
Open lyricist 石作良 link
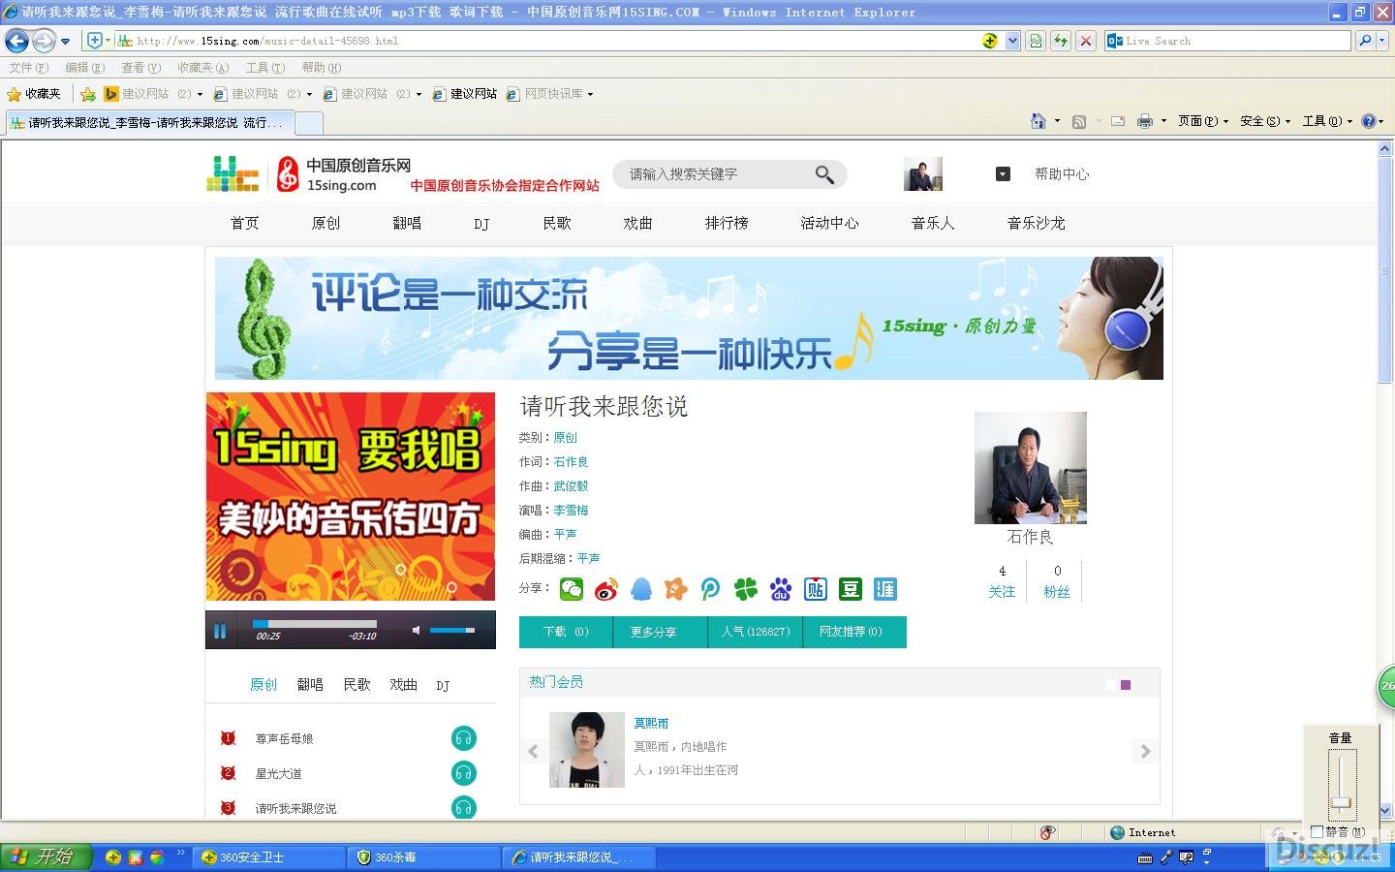click(571, 462)
